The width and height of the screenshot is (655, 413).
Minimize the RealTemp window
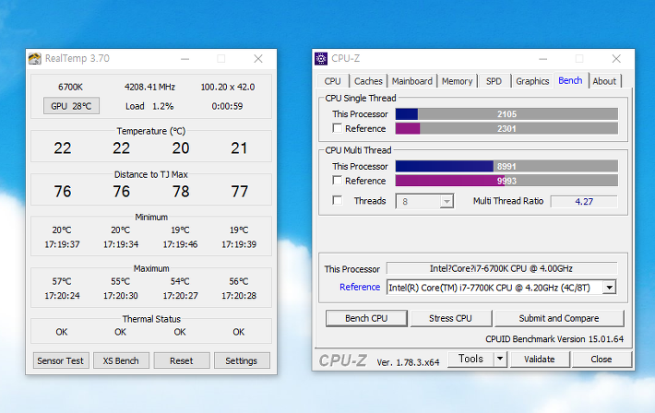[185, 59]
